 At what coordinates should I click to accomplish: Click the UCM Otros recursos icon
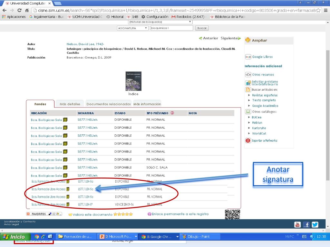click(248, 75)
